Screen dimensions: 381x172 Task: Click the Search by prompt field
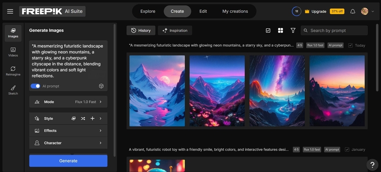334,30
